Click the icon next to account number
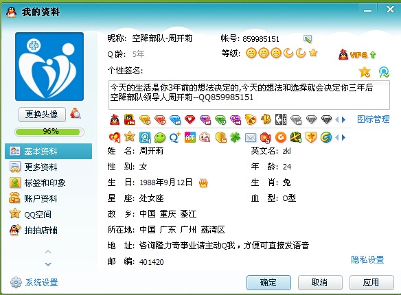This screenshot has width=401, height=295. pos(308,39)
